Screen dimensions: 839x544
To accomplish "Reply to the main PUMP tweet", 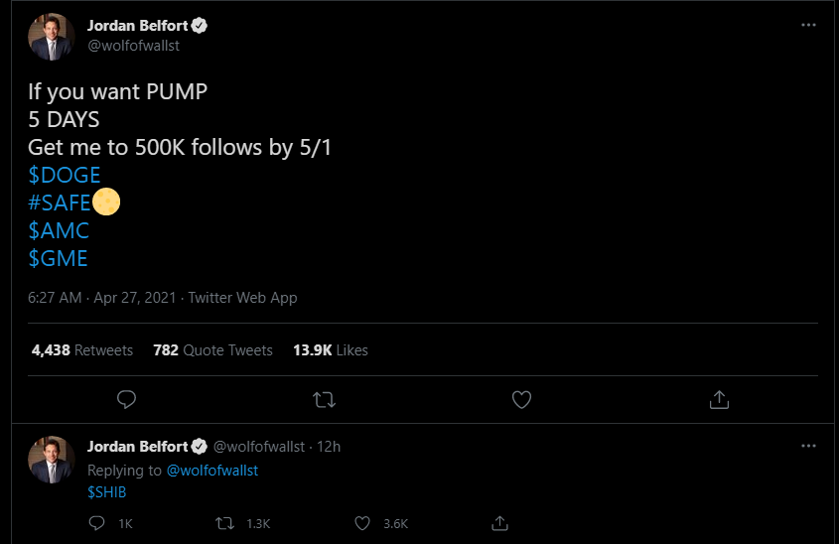I will [126, 399].
